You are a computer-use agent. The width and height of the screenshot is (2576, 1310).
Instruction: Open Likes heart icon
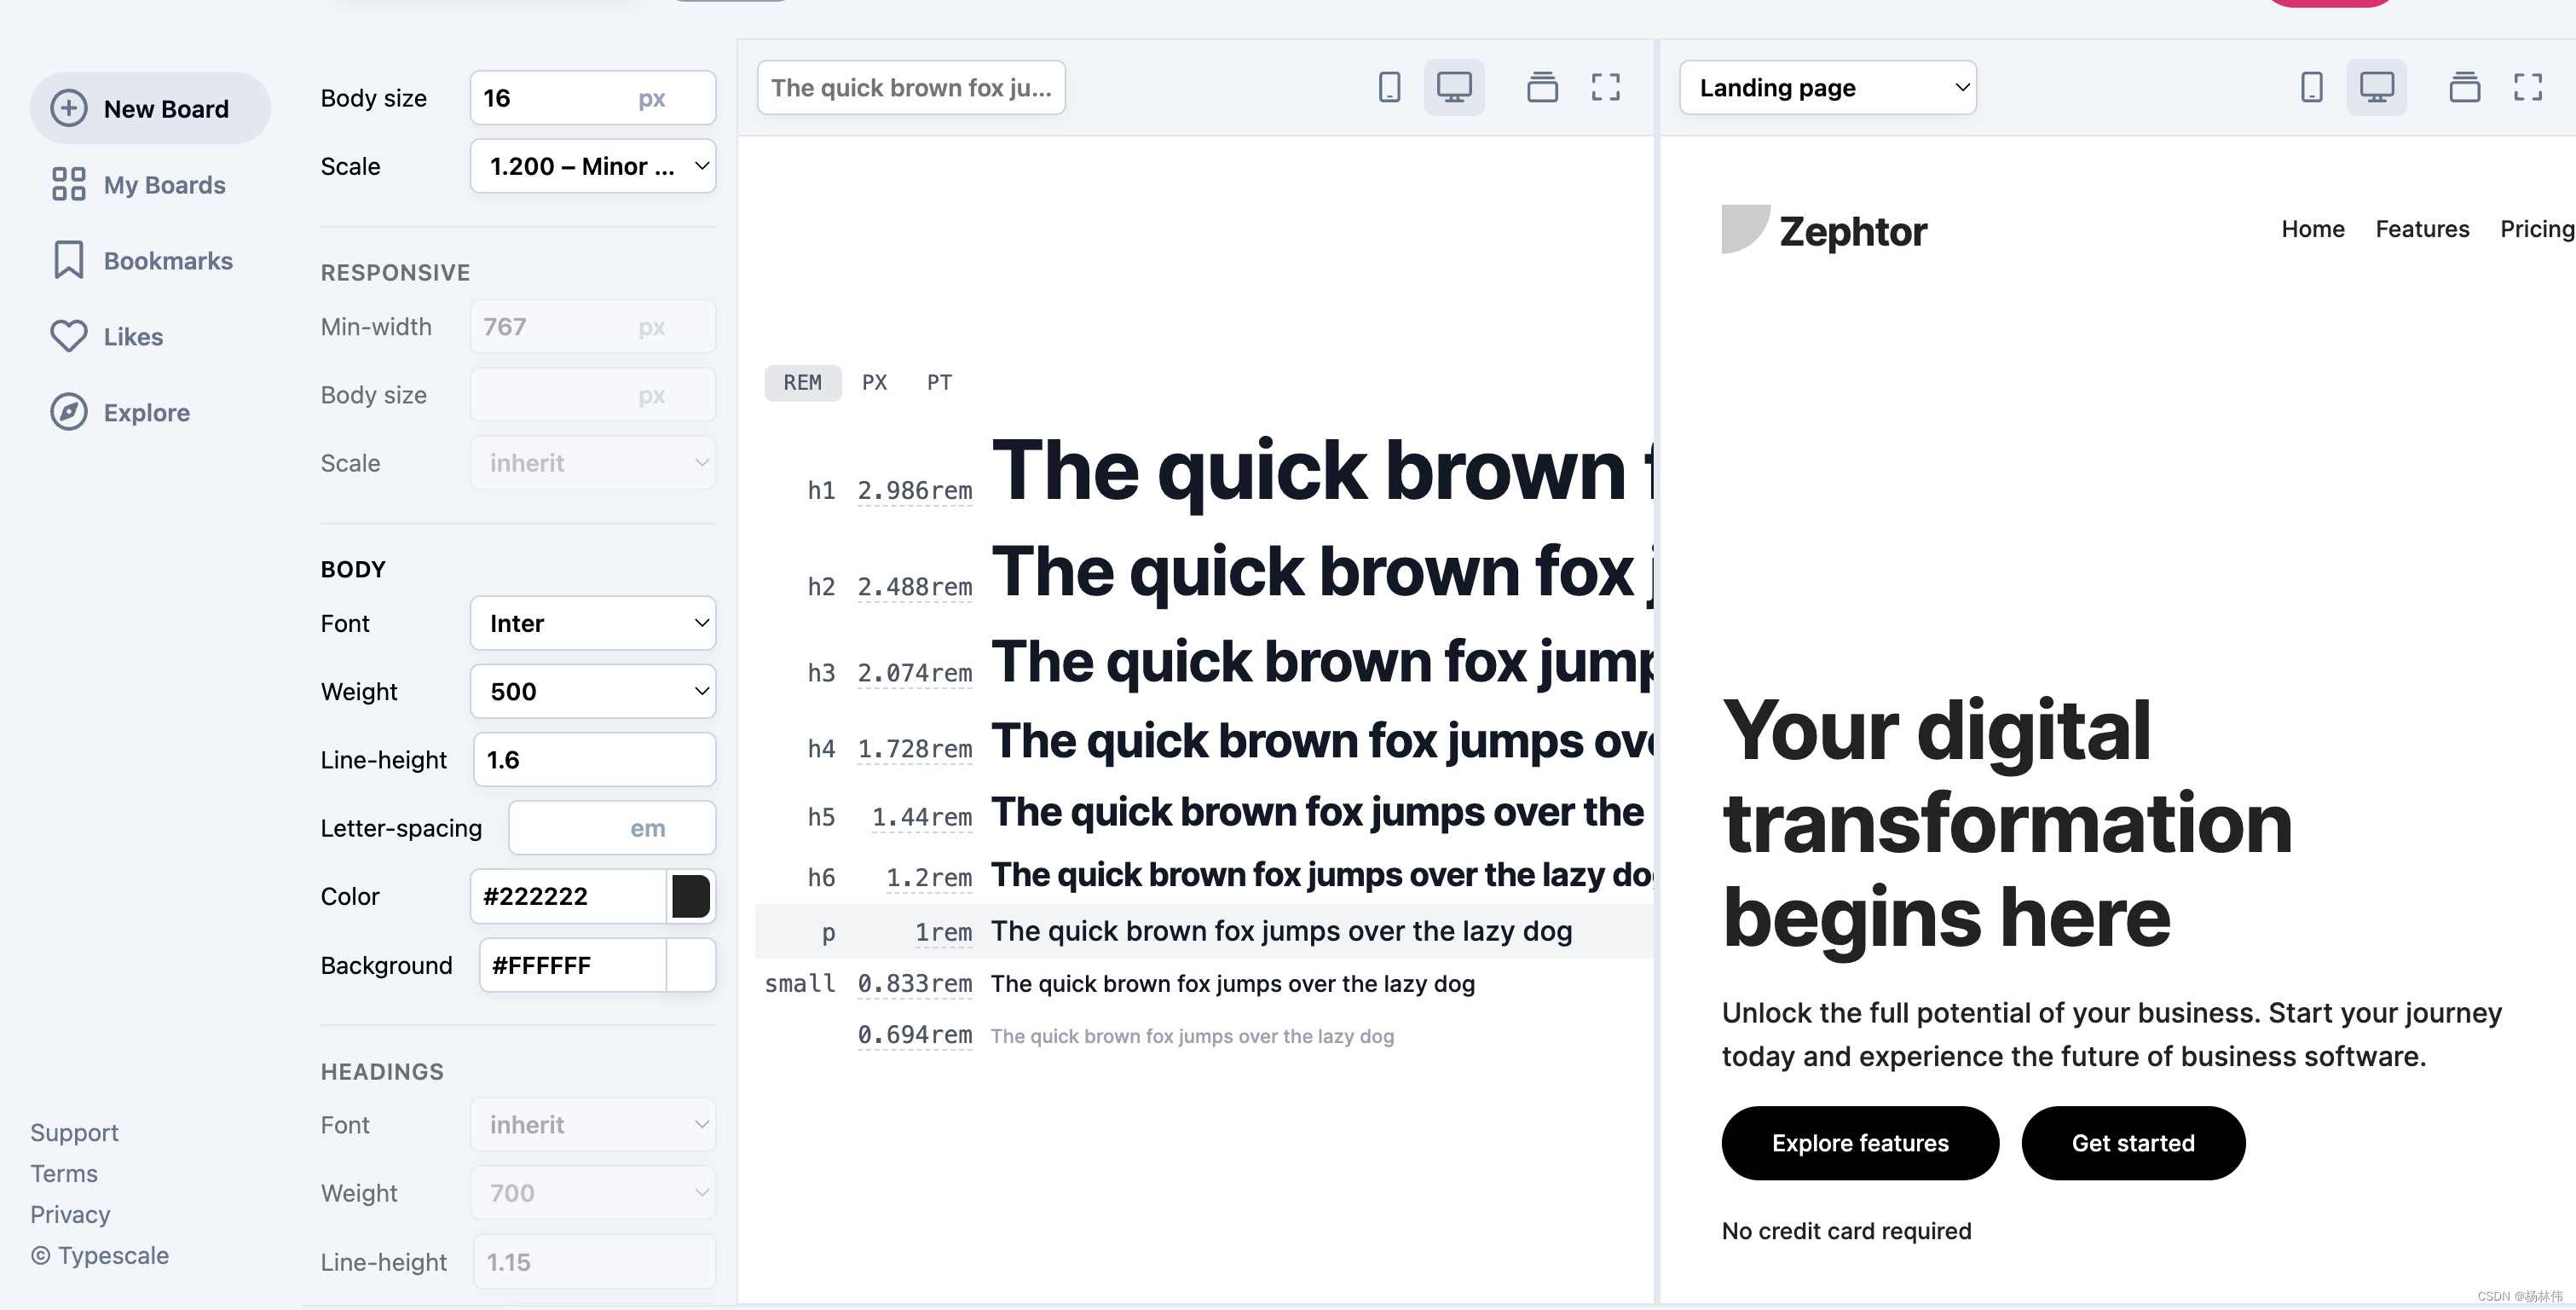click(x=68, y=336)
